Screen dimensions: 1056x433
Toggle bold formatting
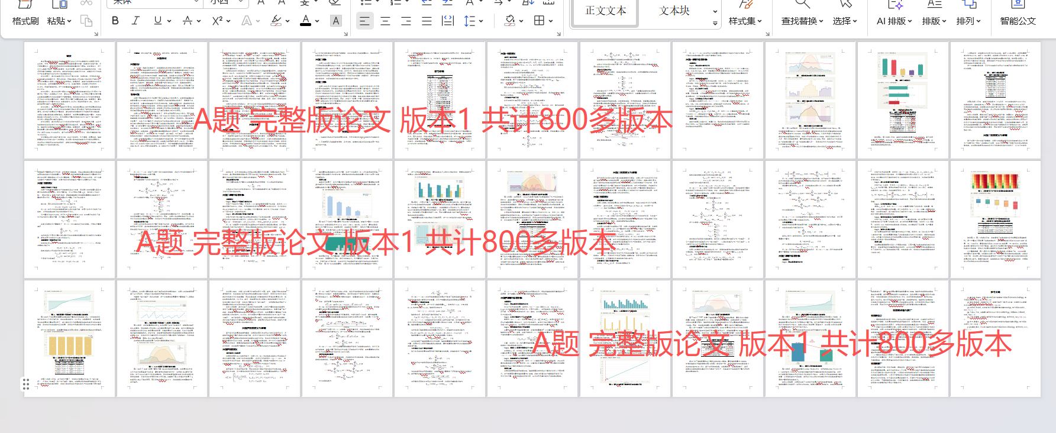pyautogui.click(x=115, y=21)
